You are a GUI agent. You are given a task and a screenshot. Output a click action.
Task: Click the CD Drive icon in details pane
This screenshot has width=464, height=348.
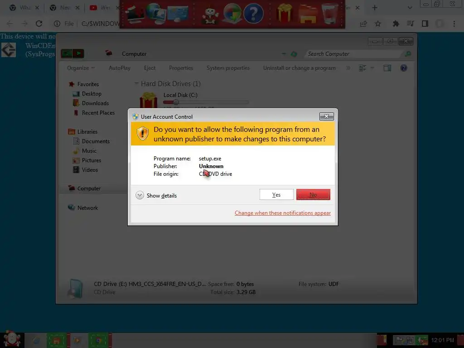click(75, 288)
